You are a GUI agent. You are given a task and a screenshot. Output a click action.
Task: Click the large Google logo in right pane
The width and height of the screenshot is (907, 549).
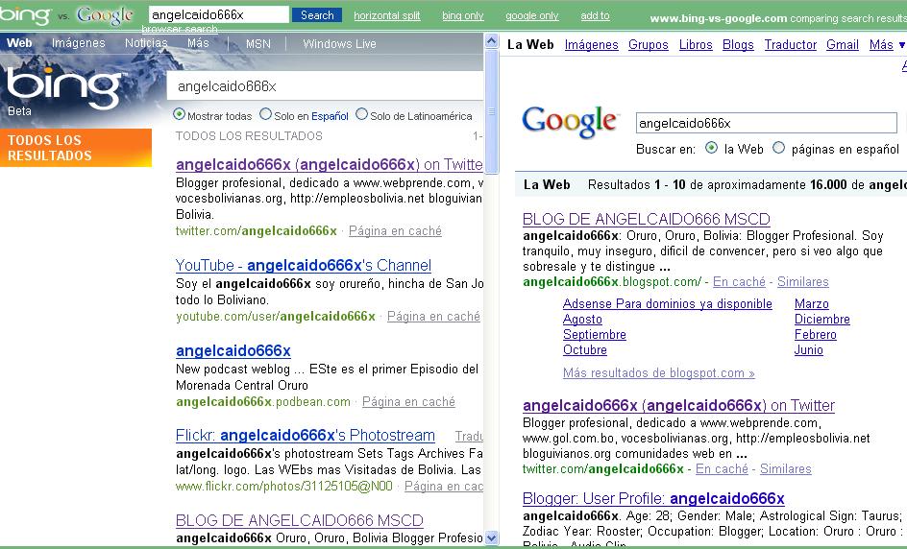coord(571,122)
